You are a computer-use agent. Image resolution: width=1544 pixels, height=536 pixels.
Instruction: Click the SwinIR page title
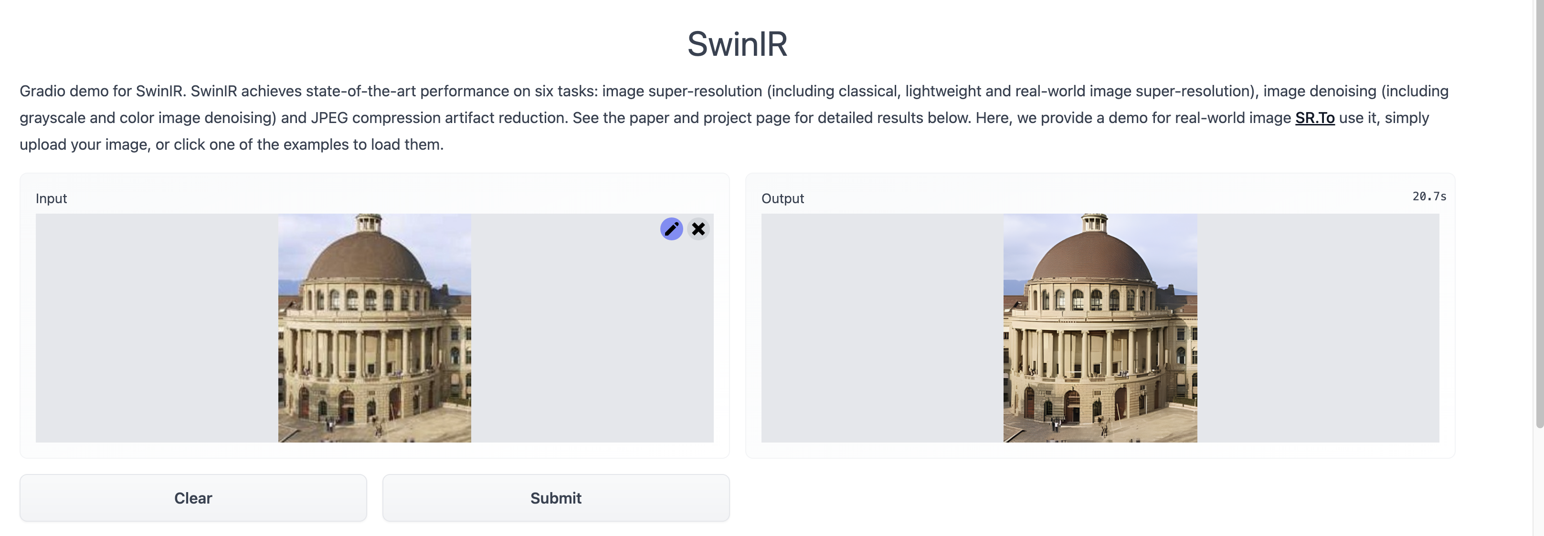[737, 44]
